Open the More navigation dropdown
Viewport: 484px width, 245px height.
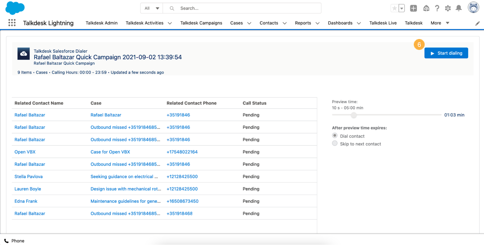pos(440,23)
